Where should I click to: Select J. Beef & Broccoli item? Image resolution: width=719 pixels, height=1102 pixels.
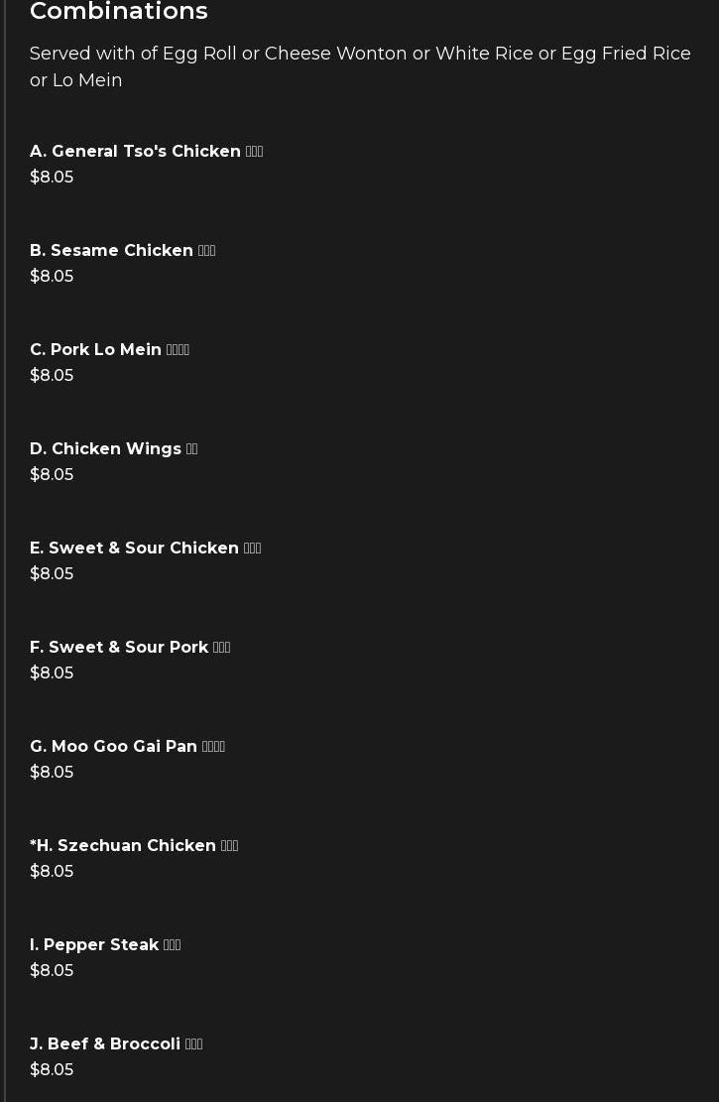tap(116, 1043)
